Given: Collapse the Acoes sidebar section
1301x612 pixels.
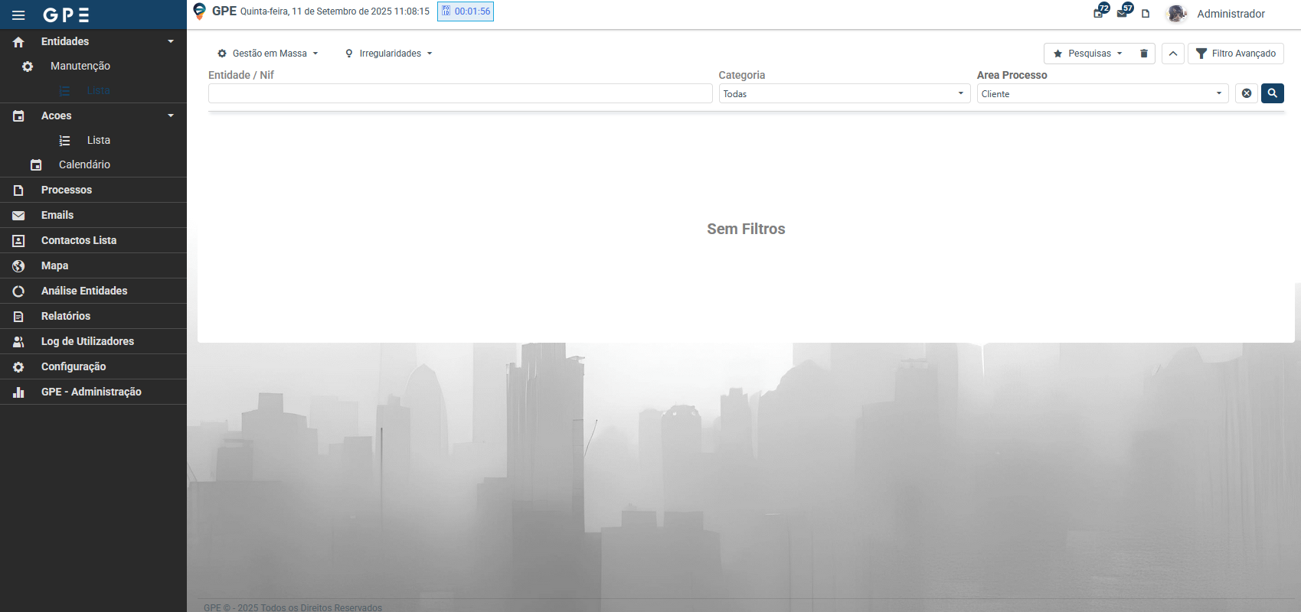Looking at the screenshot, I should (x=170, y=116).
